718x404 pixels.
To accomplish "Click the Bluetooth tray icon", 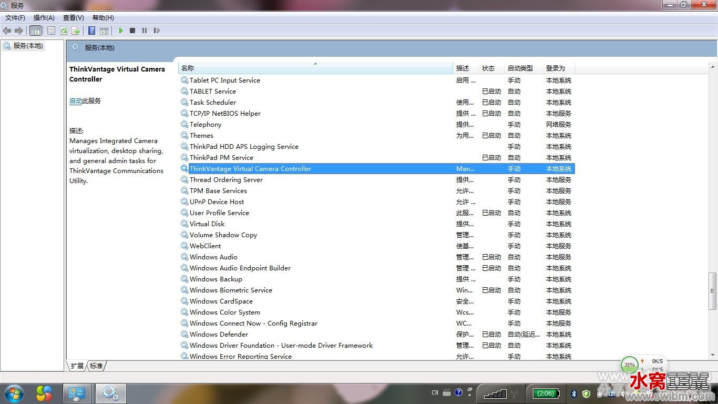I will click(574, 393).
